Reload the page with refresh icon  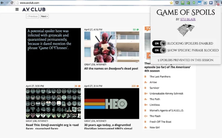pos(12,3)
